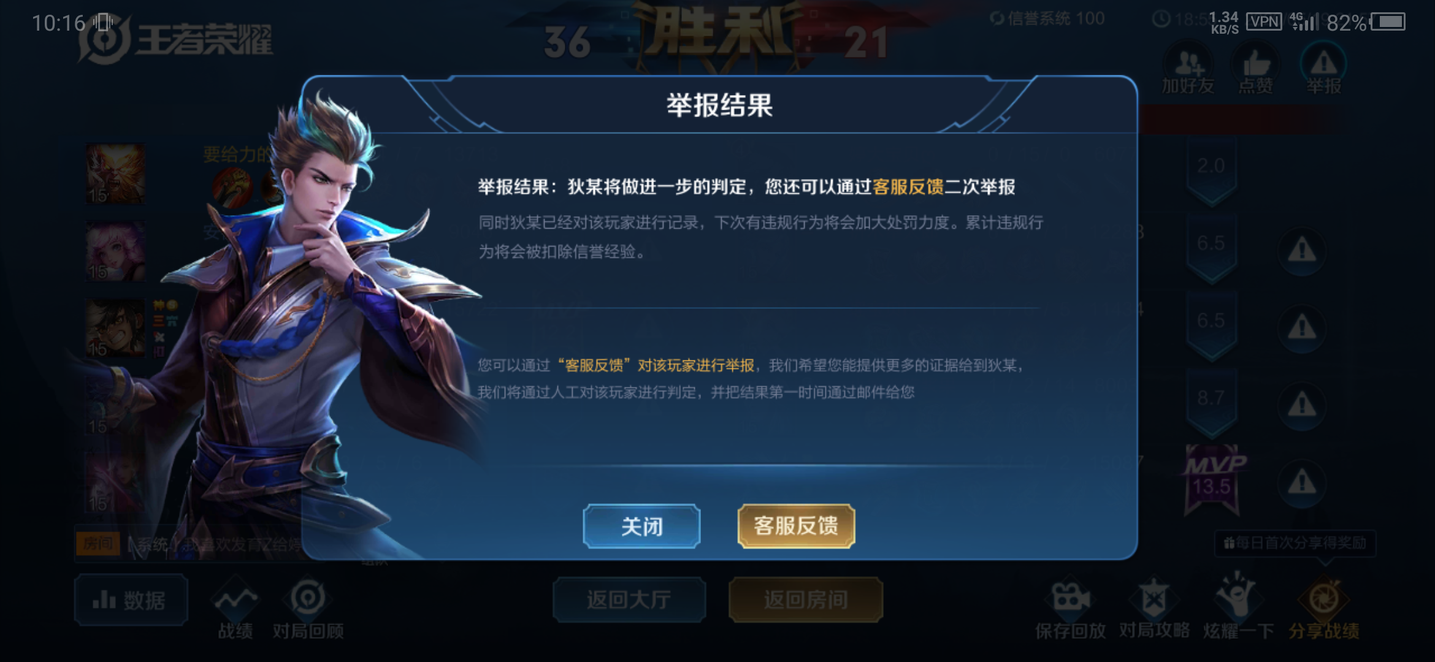Select the pink-haired hero portrait thumbnail
Screen dimensions: 1435x662
coord(115,251)
